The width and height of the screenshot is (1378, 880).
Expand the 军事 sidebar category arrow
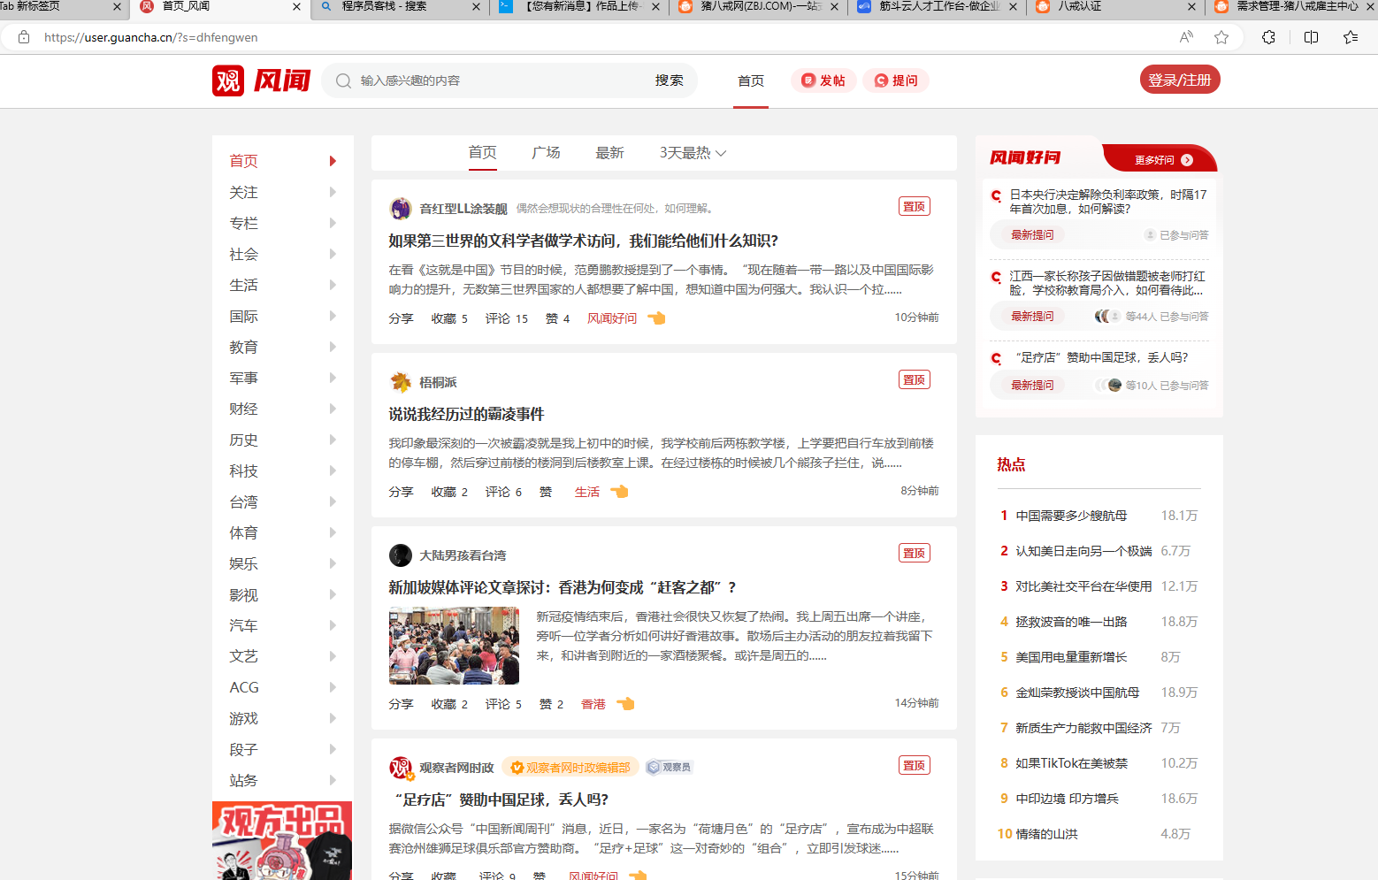click(333, 378)
